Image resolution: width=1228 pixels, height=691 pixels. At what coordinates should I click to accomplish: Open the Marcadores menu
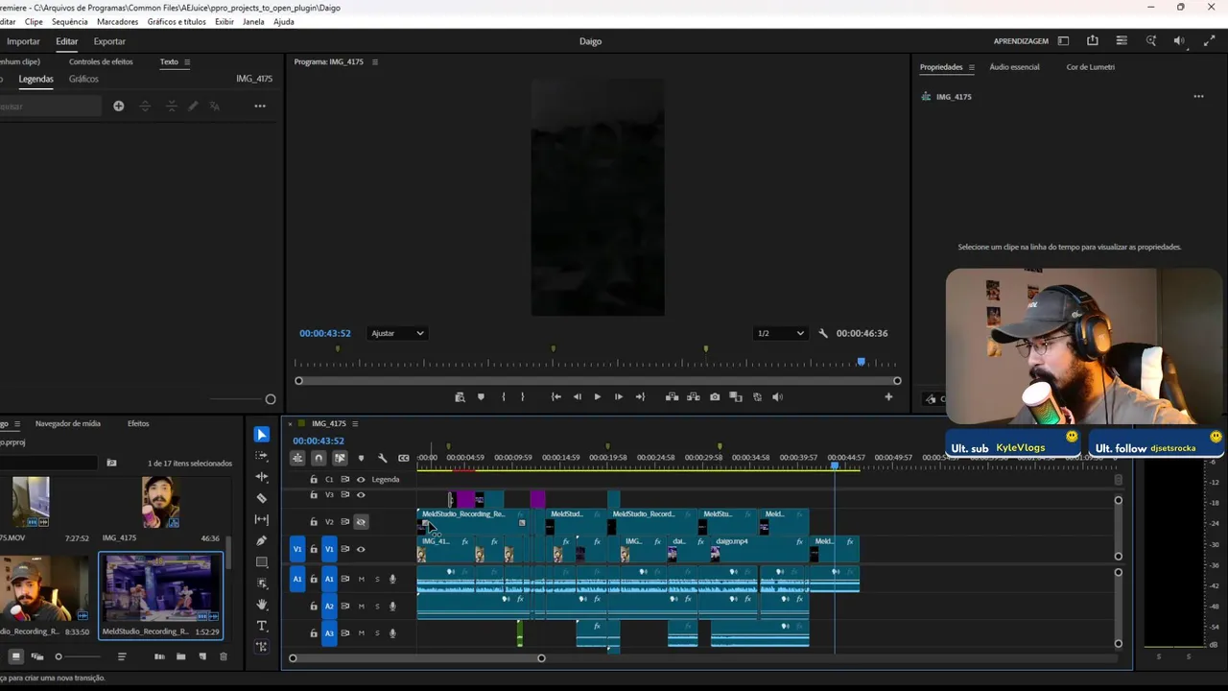point(117,21)
